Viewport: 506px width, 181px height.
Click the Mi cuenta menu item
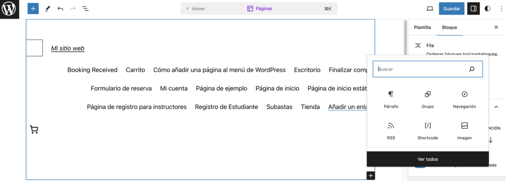tap(173, 88)
